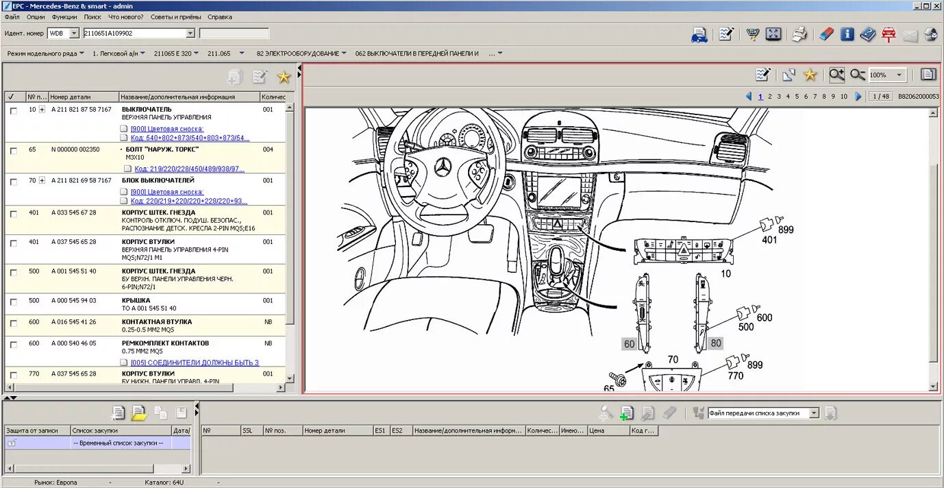Image resolution: width=944 pixels, height=488 pixels.
Task: Select checkbox for part A 033 545 67 28
Action: pos(13,214)
